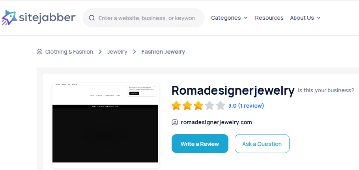The image size is (359, 170).
Task: Click the sitejabber wordmark text
Action: 47,18
